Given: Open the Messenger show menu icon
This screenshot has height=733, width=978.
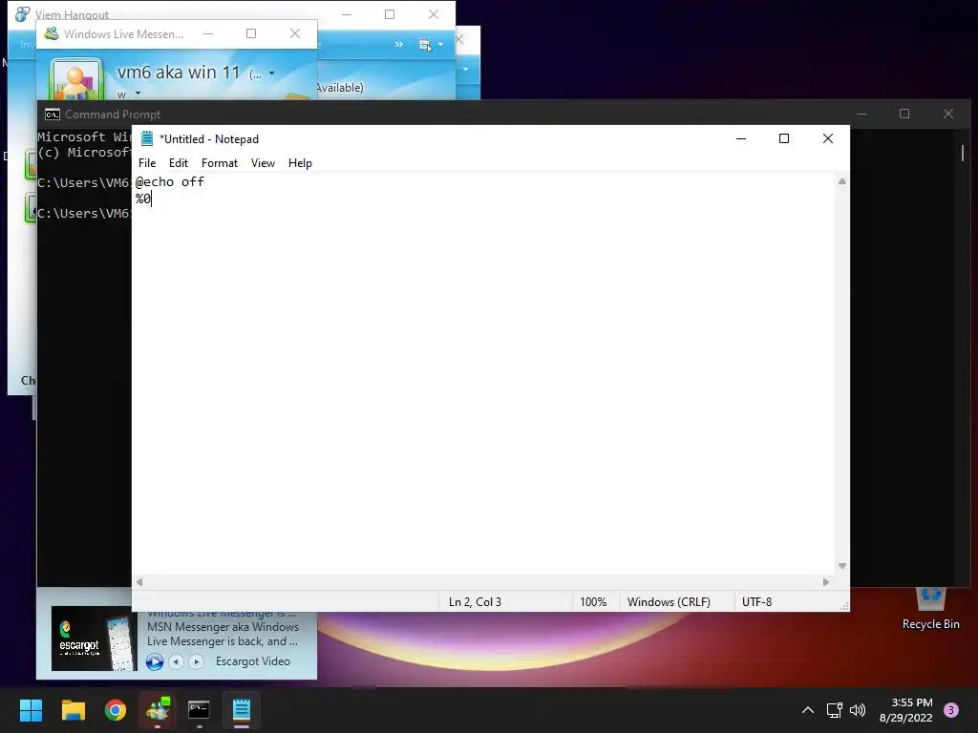Looking at the screenshot, I should point(425,44).
